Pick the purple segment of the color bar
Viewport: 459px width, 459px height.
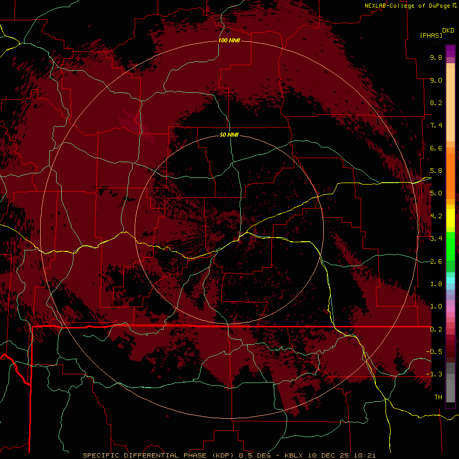click(450, 51)
